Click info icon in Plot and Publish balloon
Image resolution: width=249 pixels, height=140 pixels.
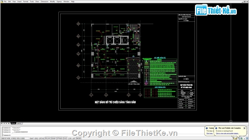pos(216,128)
